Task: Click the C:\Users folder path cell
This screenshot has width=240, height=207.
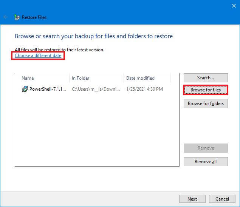Action: pos(96,89)
